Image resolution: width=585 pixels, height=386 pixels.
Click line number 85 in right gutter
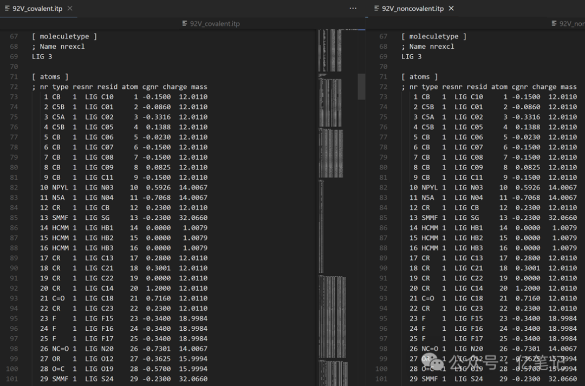point(383,218)
